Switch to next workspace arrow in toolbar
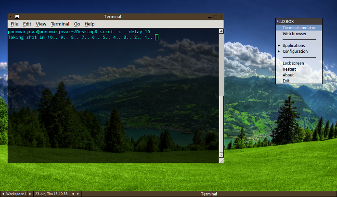This screenshot has width=337, height=197. click(30, 194)
